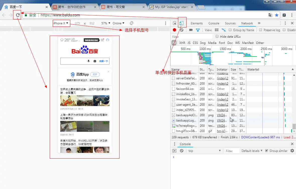296x189 pixels.
Task: Open the 57% zoom dropdown
Action: [x=106, y=23]
